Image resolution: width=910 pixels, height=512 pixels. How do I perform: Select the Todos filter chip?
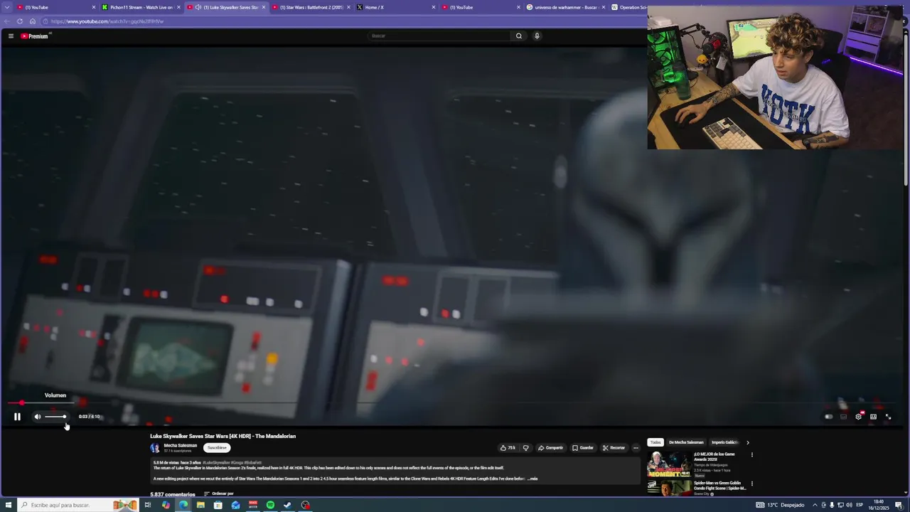pos(655,442)
